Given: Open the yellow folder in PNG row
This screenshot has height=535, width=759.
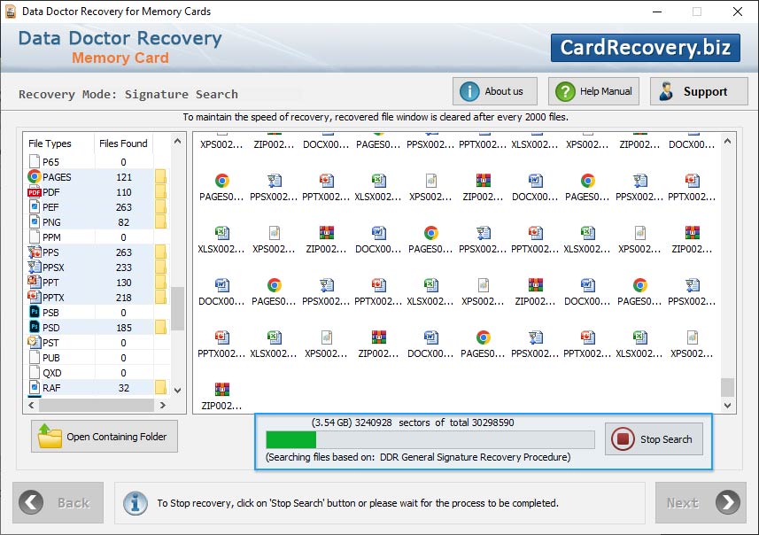Looking at the screenshot, I should tap(160, 221).
